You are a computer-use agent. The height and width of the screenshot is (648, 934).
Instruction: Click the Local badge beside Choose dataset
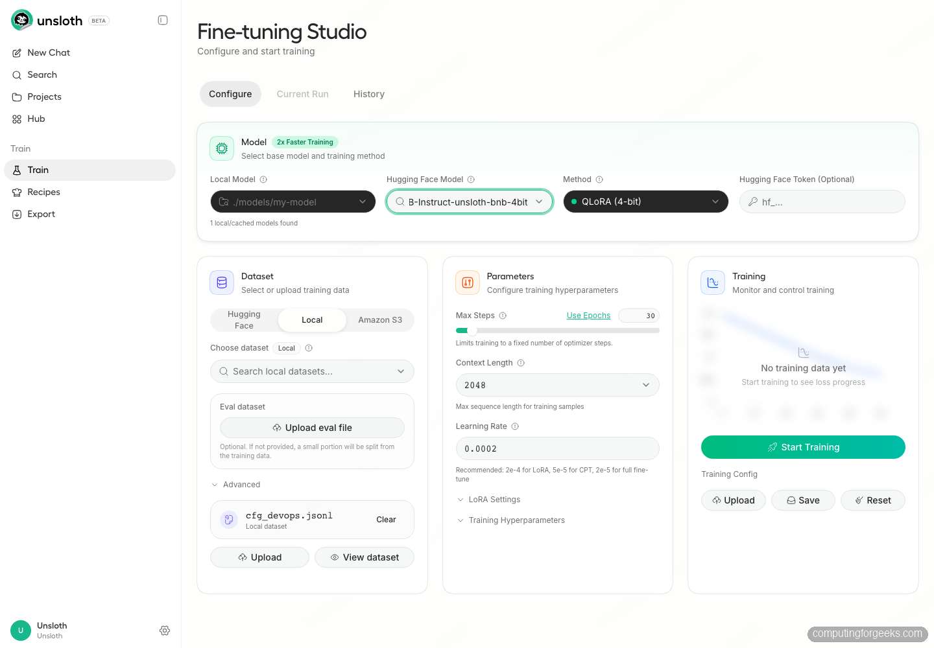click(x=287, y=348)
